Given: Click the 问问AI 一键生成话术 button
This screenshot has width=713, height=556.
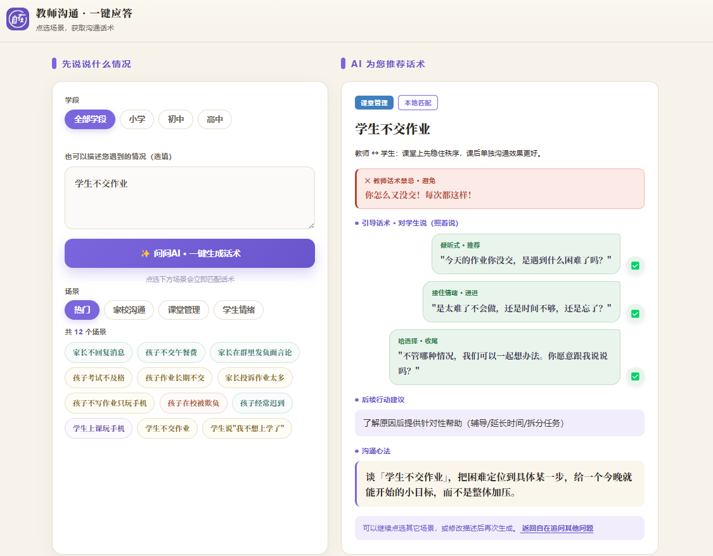Looking at the screenshot, I should pos(189,253).
